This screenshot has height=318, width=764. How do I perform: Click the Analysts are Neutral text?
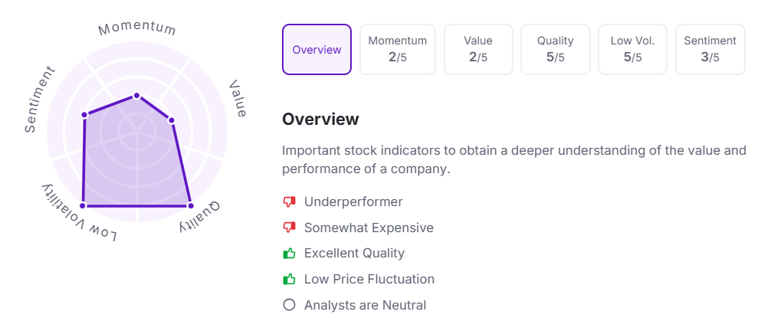click(365, 305)
